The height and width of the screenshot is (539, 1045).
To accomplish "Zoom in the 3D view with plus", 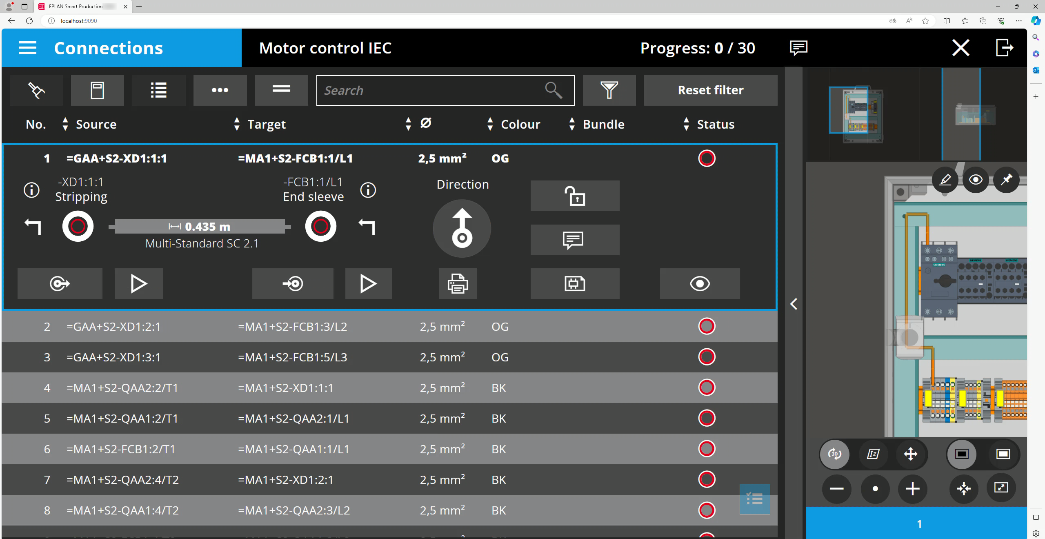I will click(912, 489).
